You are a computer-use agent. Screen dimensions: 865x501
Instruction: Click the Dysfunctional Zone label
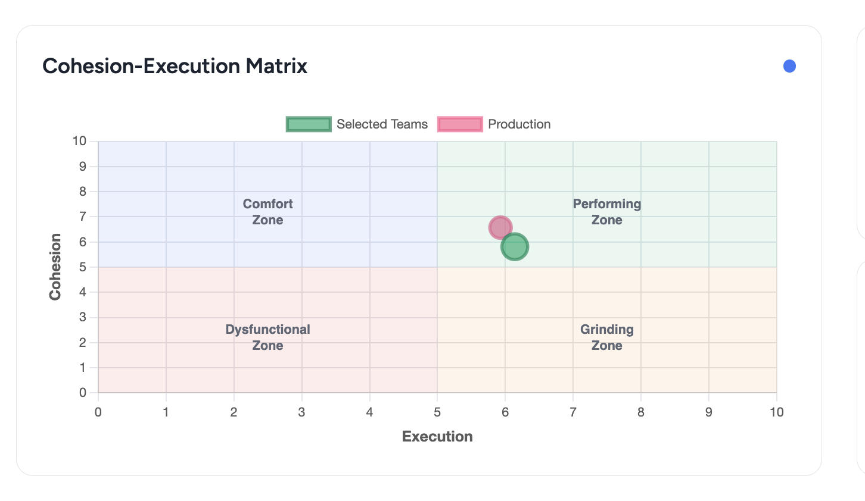coord(267,337)
